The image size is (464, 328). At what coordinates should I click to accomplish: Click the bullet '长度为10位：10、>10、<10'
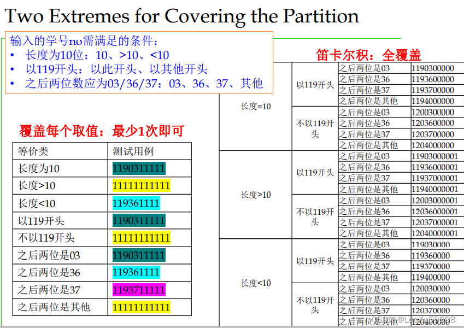click(97, 55)
